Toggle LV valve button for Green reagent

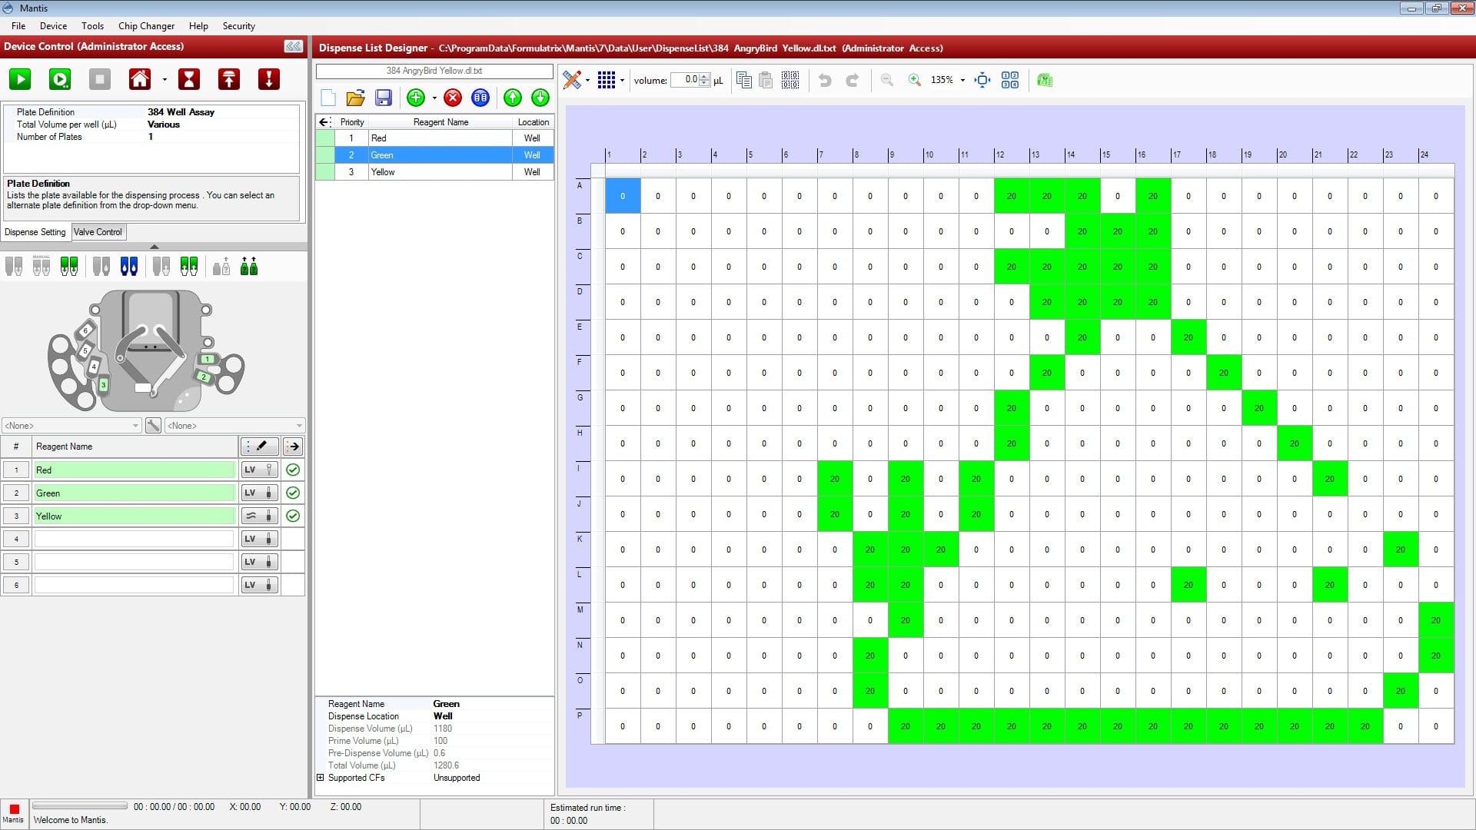tap(258, 493)
